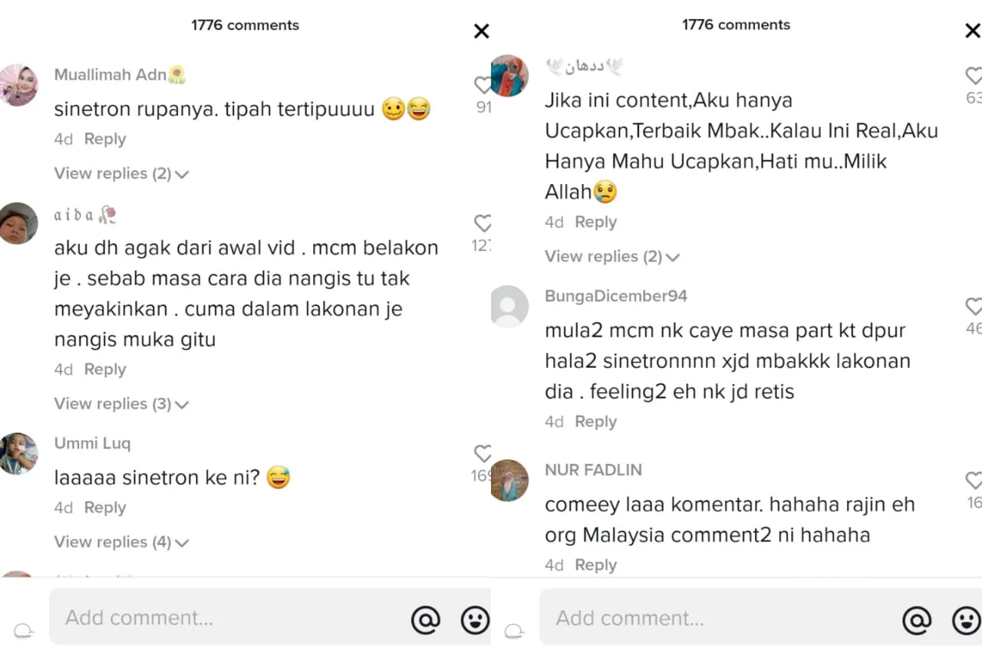
Task: Focus the left Add comment field
Action: pyautogui.click(x=222, y=618)
